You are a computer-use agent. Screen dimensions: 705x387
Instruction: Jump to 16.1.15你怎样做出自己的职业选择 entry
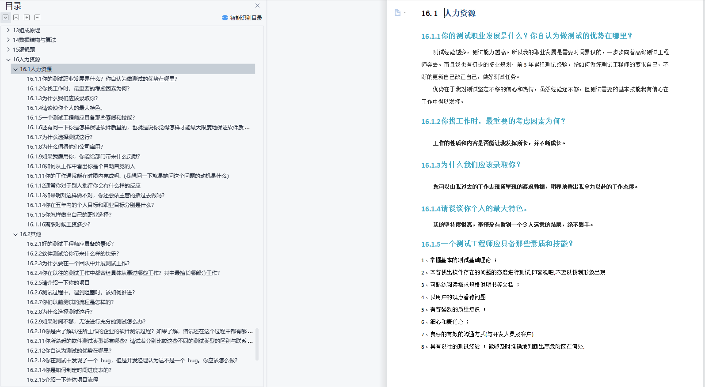69,215
